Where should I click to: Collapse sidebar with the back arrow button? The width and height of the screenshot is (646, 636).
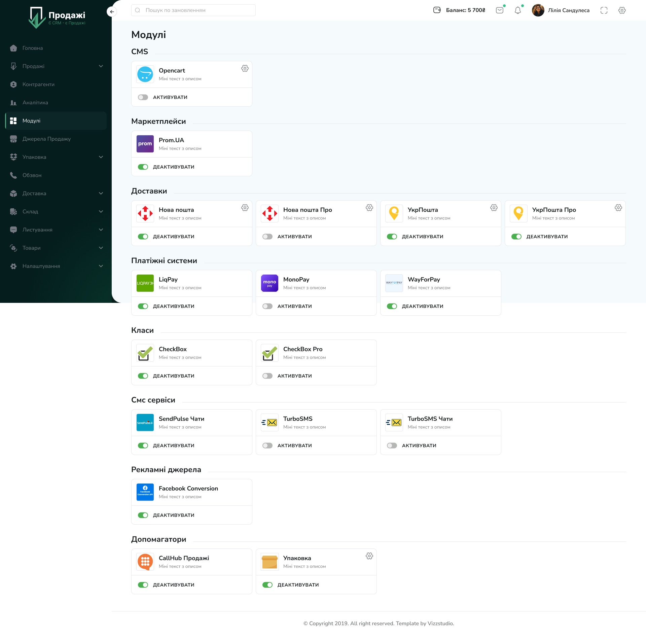coord(112,12)
